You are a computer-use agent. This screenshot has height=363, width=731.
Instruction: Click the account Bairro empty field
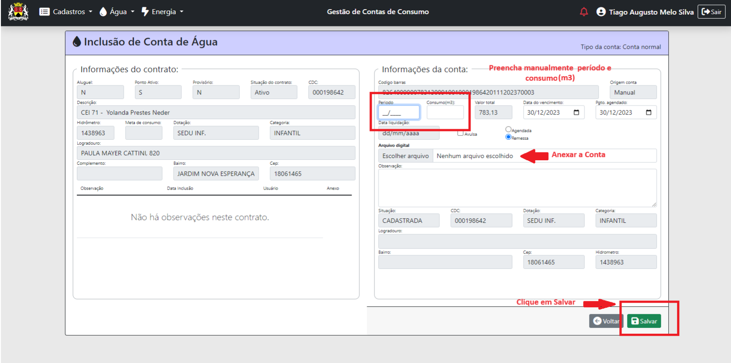click(x=445, y=262)
